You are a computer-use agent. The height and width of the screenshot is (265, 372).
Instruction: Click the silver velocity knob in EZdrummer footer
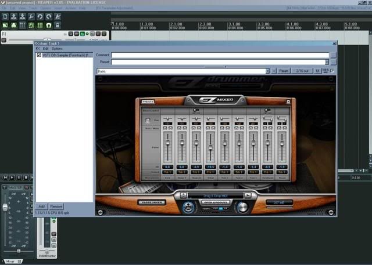point(242,208)
